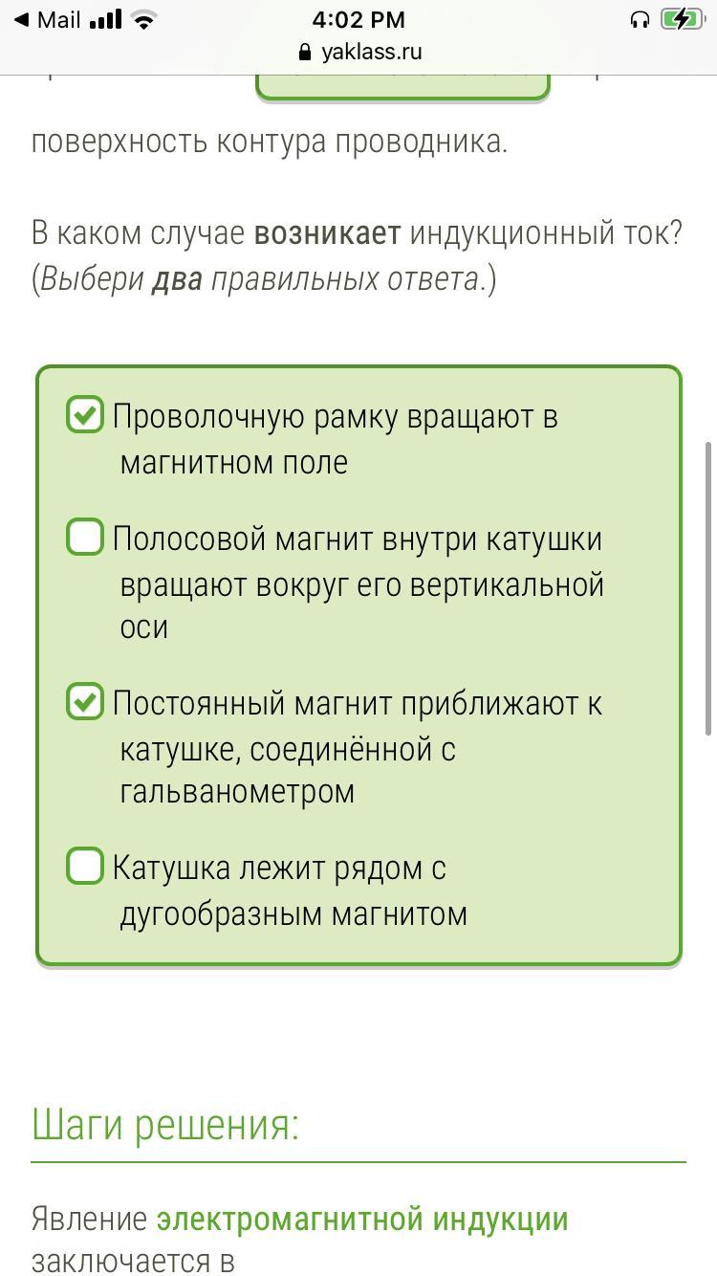
Task: Check 'Катушка лежит рядом' checkbox
Action: 85,867
